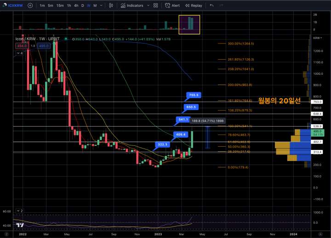331x238 pixels.
Task: Click the 402.7 horizontal line price label
Action: click(x=317, y=142)
